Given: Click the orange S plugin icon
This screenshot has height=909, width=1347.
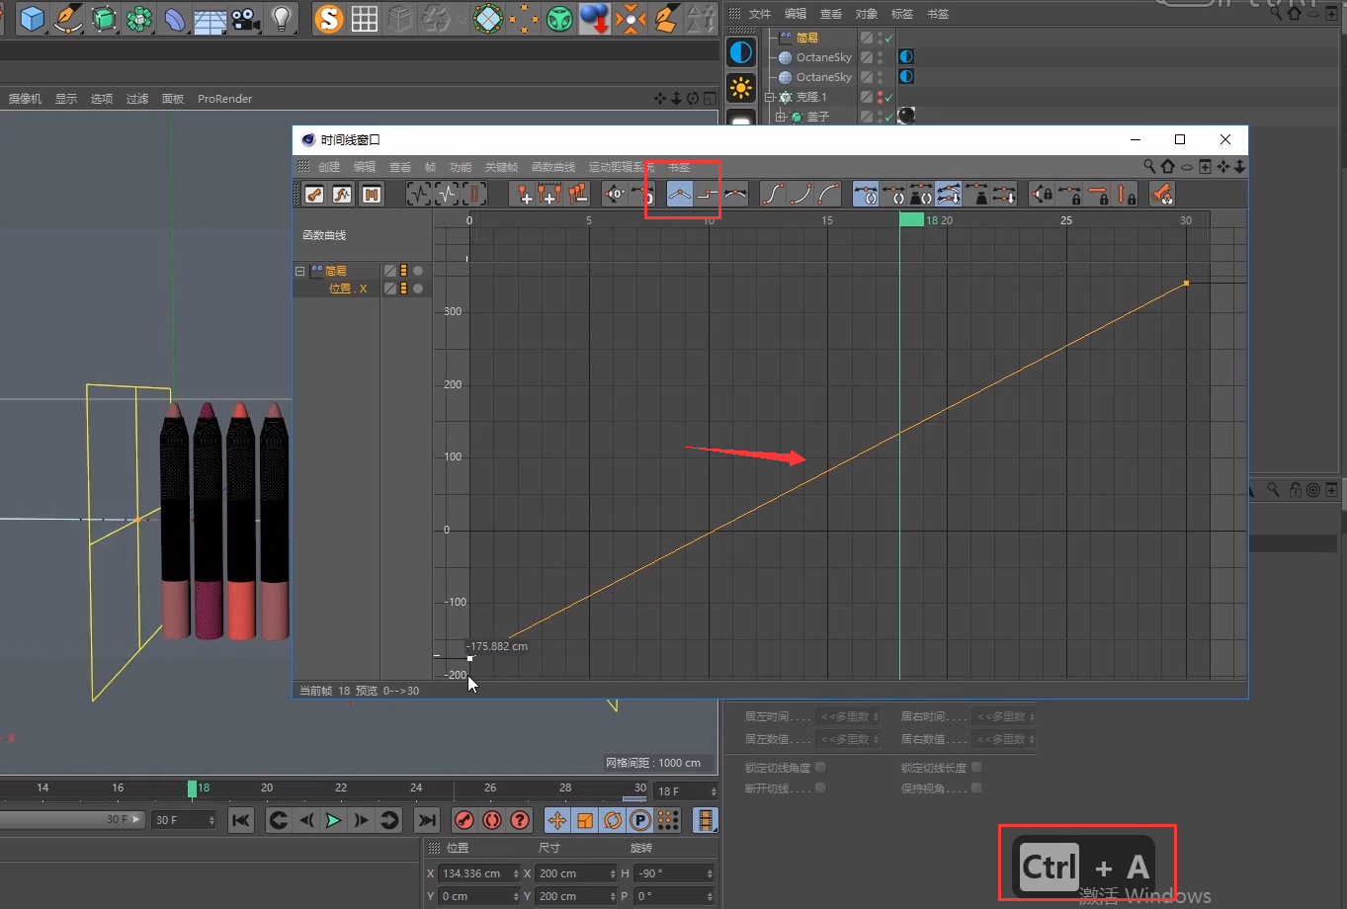Looking at the screenshot, I should click(x=328, y=18).
